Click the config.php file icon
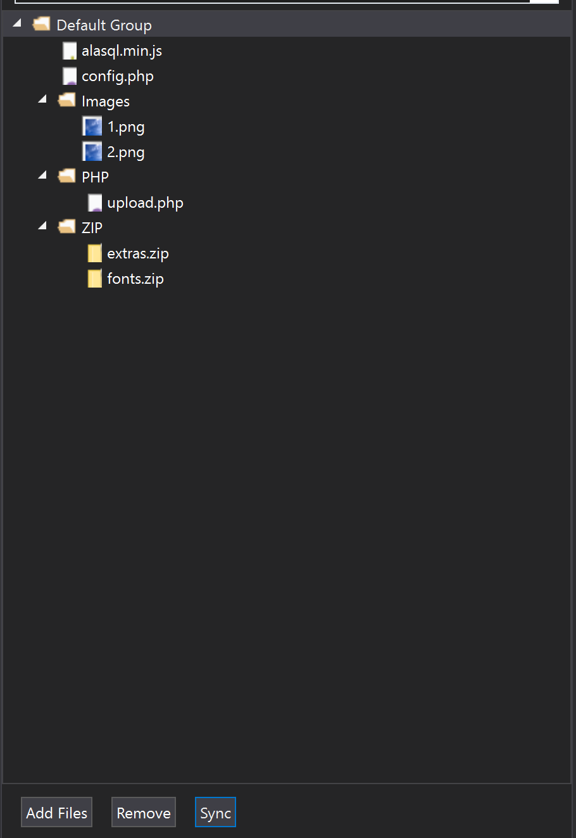 pyautogui.click(x=70, y=77)
